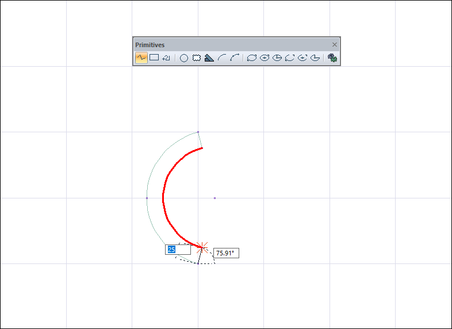Pick the simple Arc tool
Image resolution: width=452 pixels, height=329 pixels.
pyautogui.click(x=222, y=58)
